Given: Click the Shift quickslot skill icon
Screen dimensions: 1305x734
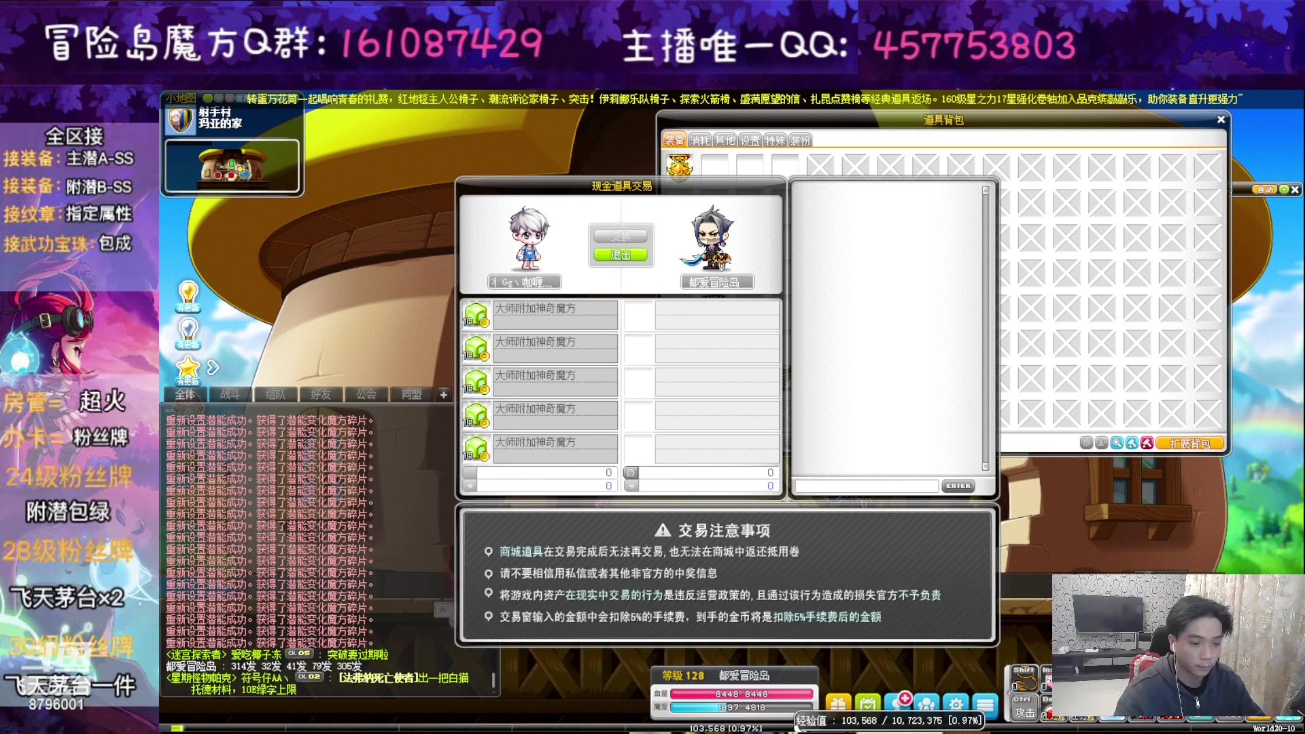Looking at the screenshot, I should 1024,678.
